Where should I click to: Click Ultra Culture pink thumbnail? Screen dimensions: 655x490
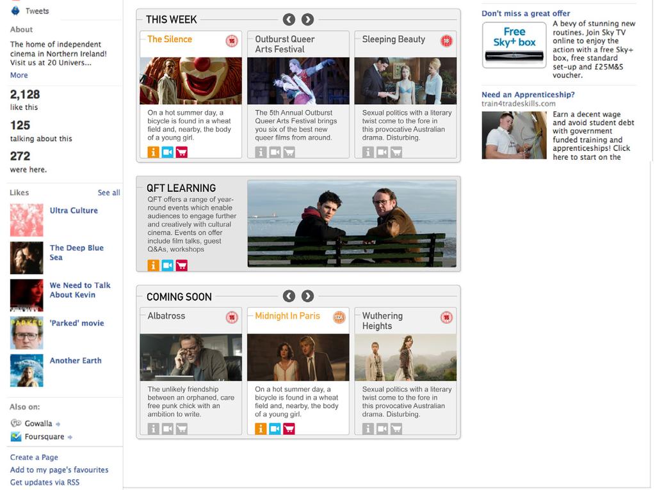coord(27,221)
